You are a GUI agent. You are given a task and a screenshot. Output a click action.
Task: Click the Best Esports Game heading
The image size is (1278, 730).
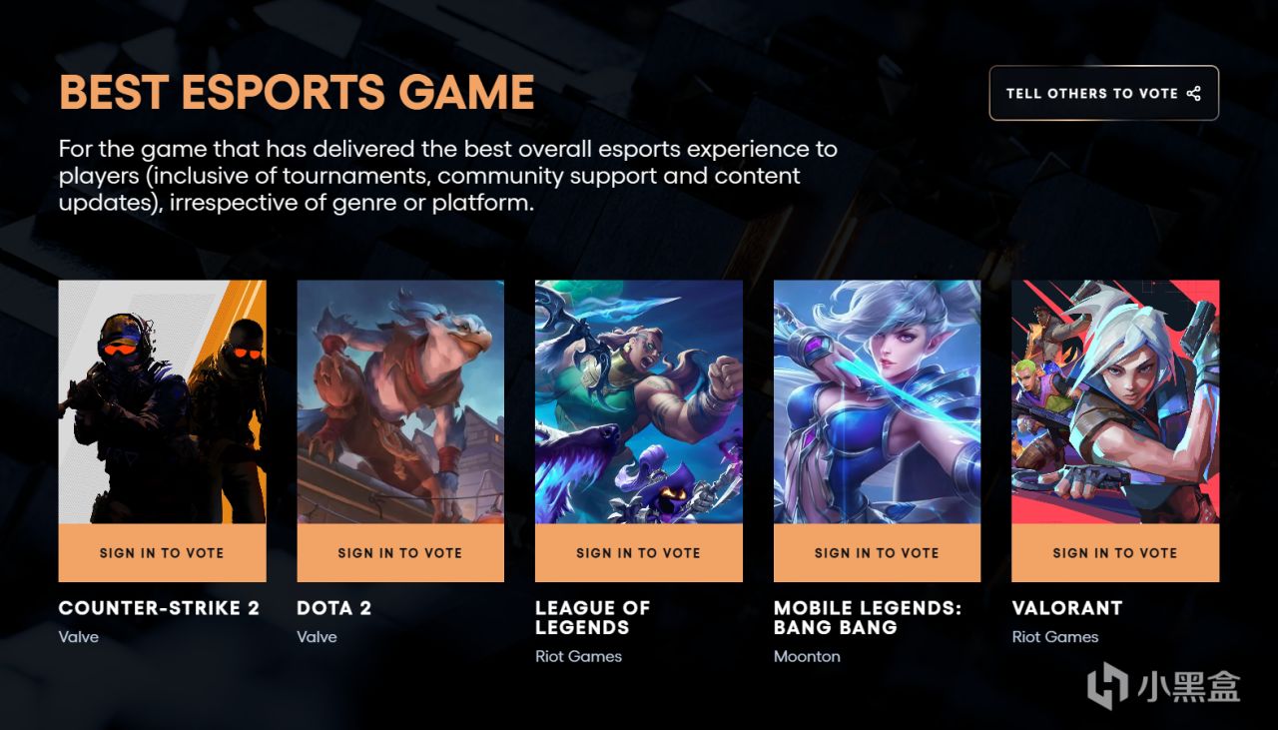pyautogui.click(x=297, y=93)
